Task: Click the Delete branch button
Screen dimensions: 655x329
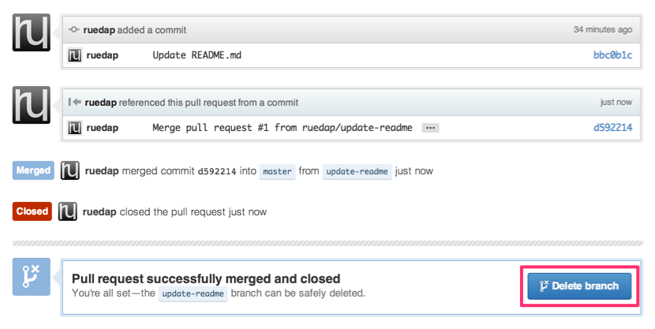Action: point(579,286)
